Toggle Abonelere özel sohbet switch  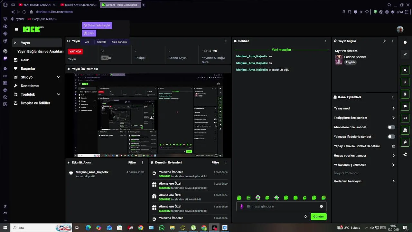391,127
